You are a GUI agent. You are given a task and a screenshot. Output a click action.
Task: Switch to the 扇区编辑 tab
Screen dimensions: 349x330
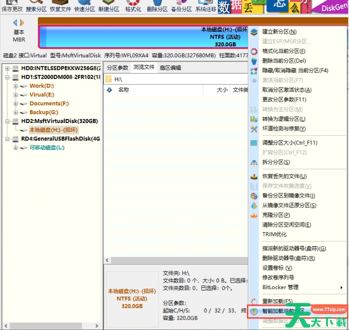[170, 67]
